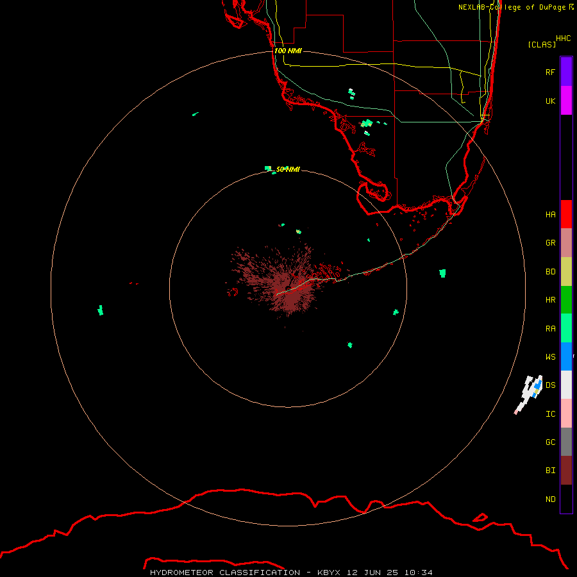Click the GR legend label
Viewport: 577px width, 577px height.
coord(551,243)
